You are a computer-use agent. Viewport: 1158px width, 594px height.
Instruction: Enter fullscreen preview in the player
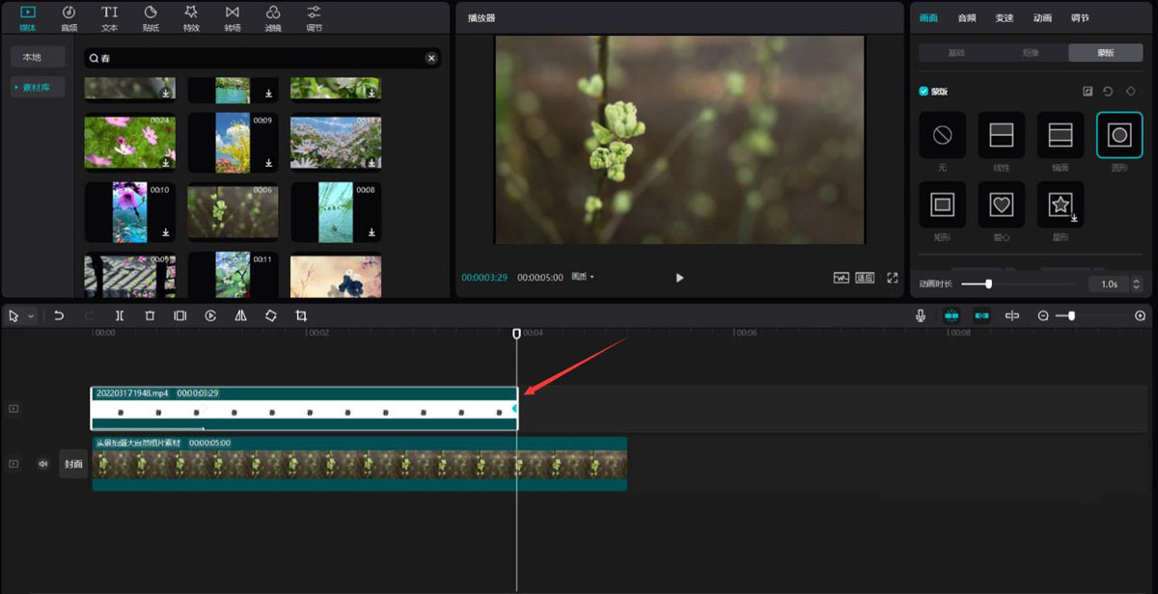tap(893, 278)
